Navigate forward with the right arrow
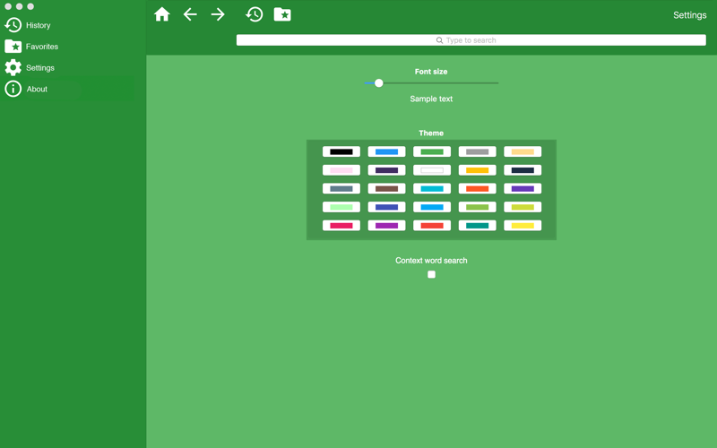Screen dimensions: 717x448 (x=218, y=14)
